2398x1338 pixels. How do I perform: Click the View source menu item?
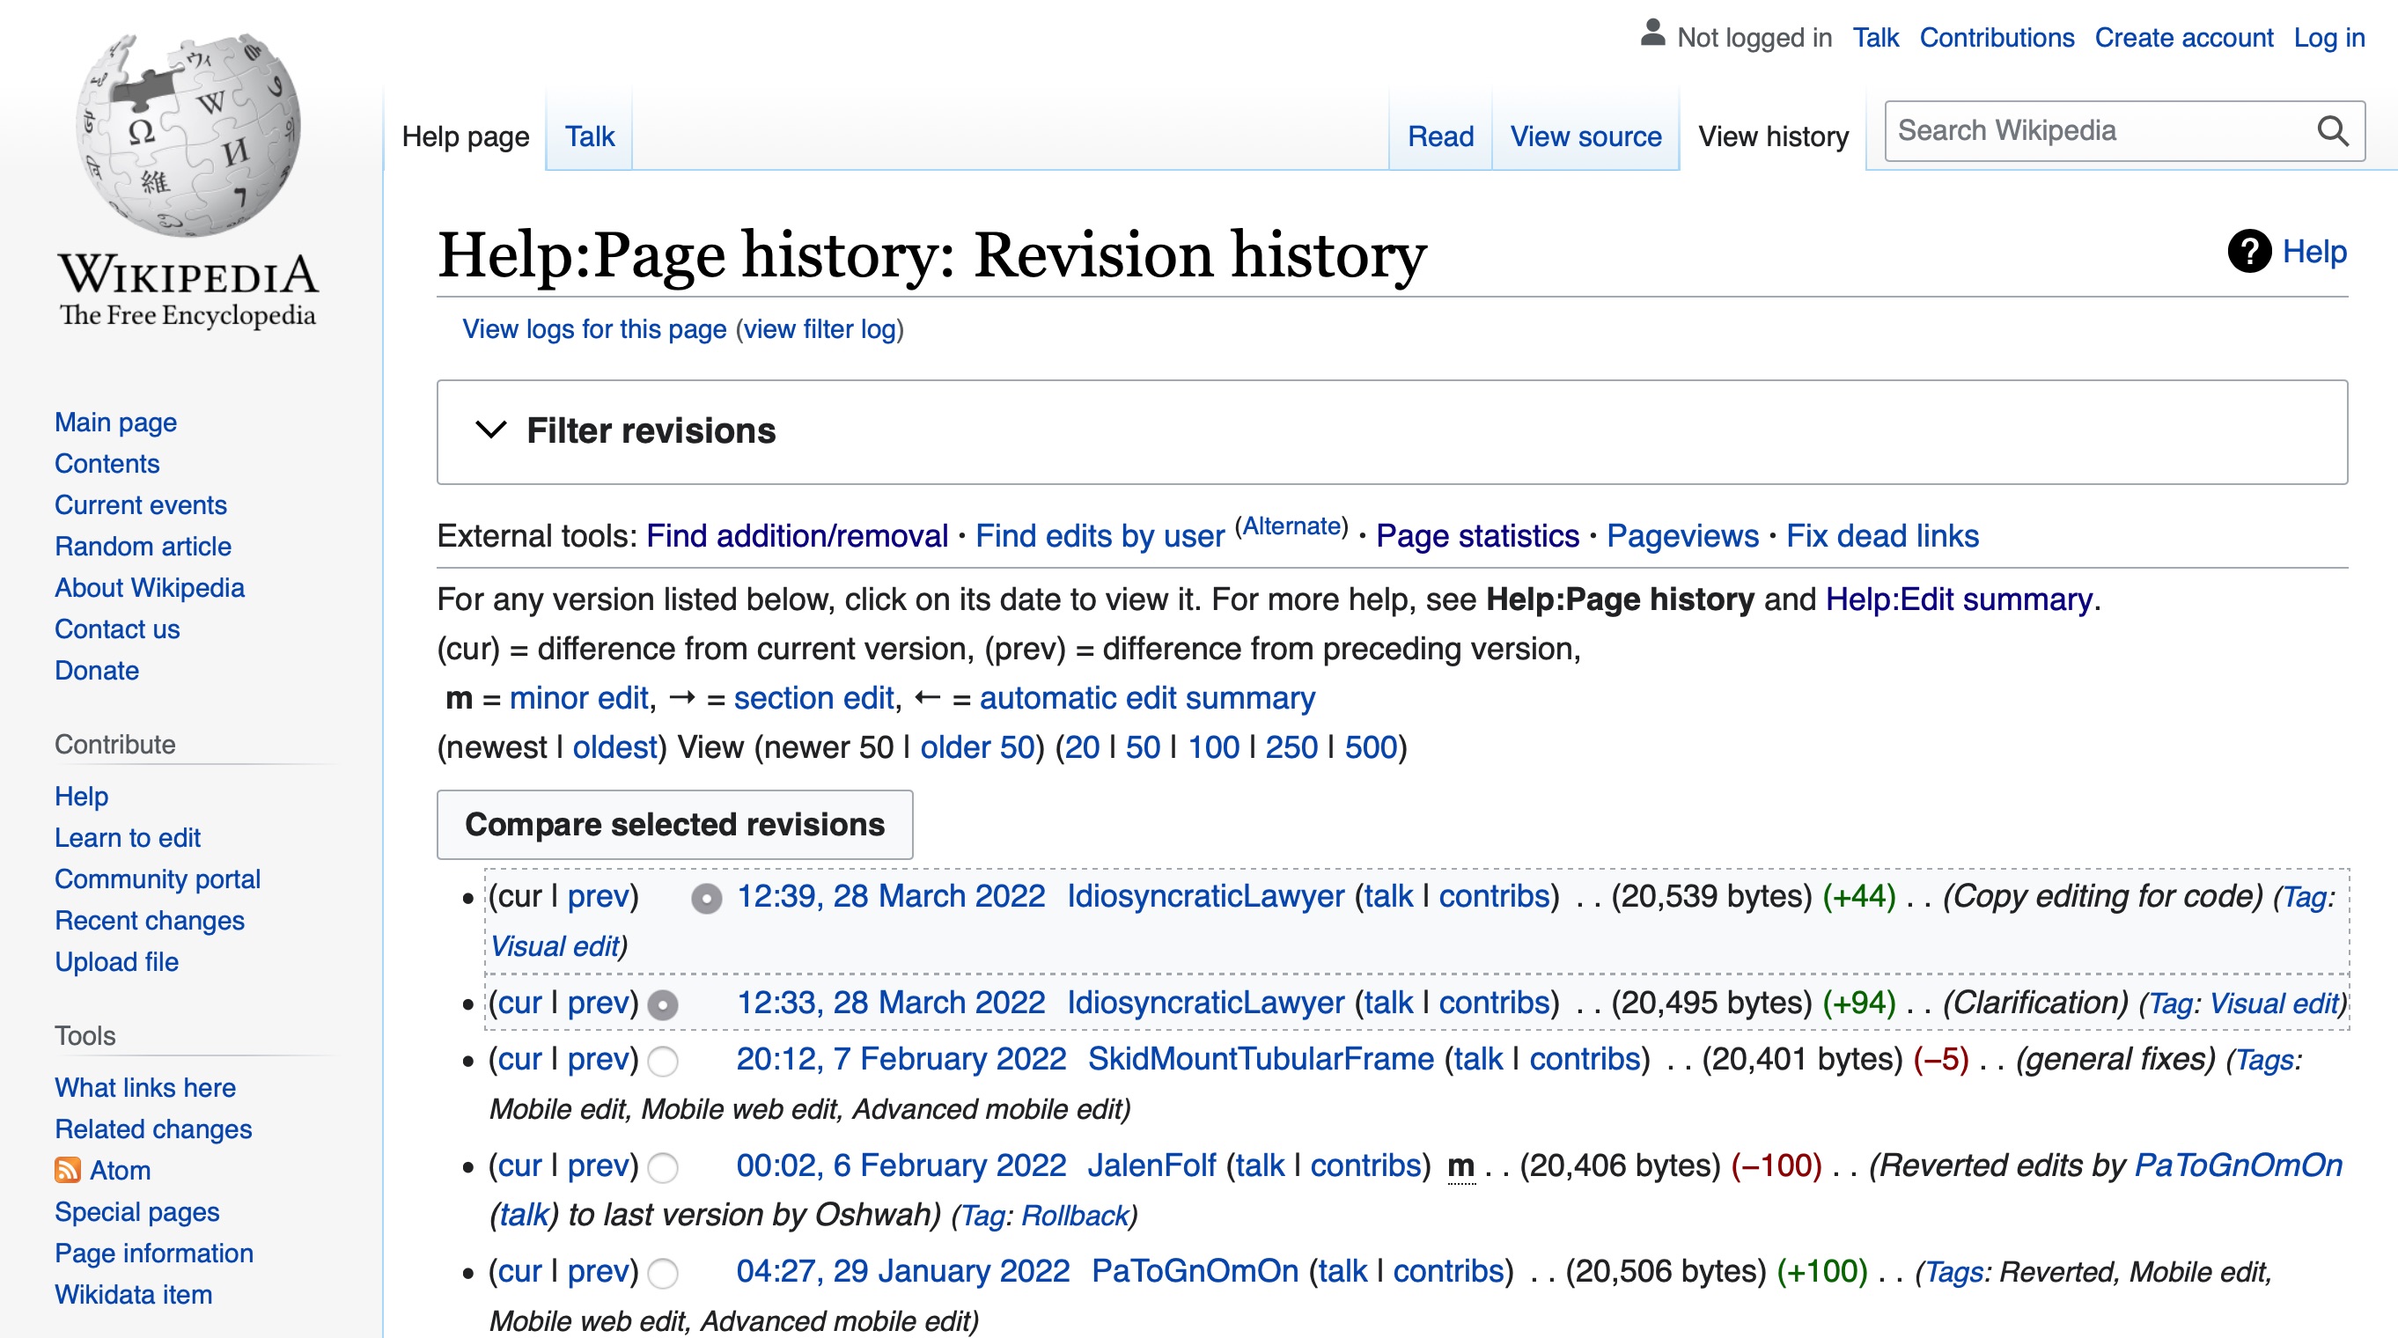[x=1583, y=135]
